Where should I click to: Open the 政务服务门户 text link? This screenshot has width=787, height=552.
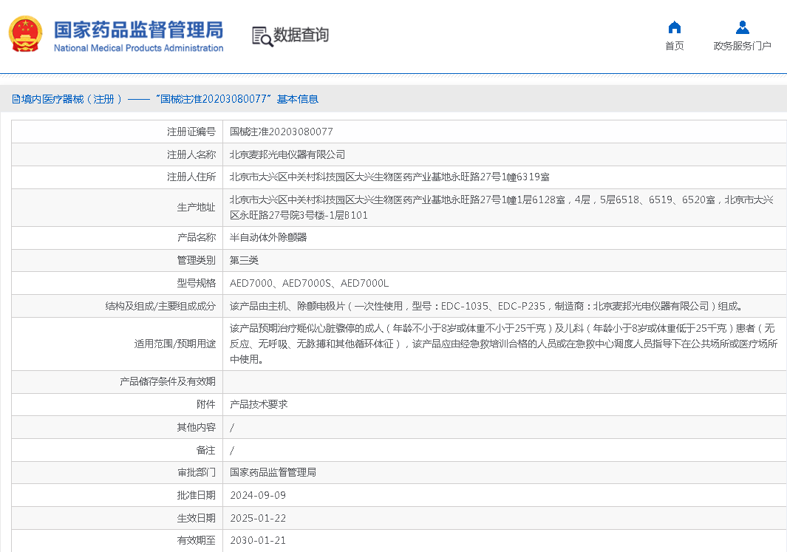(742, 46)
